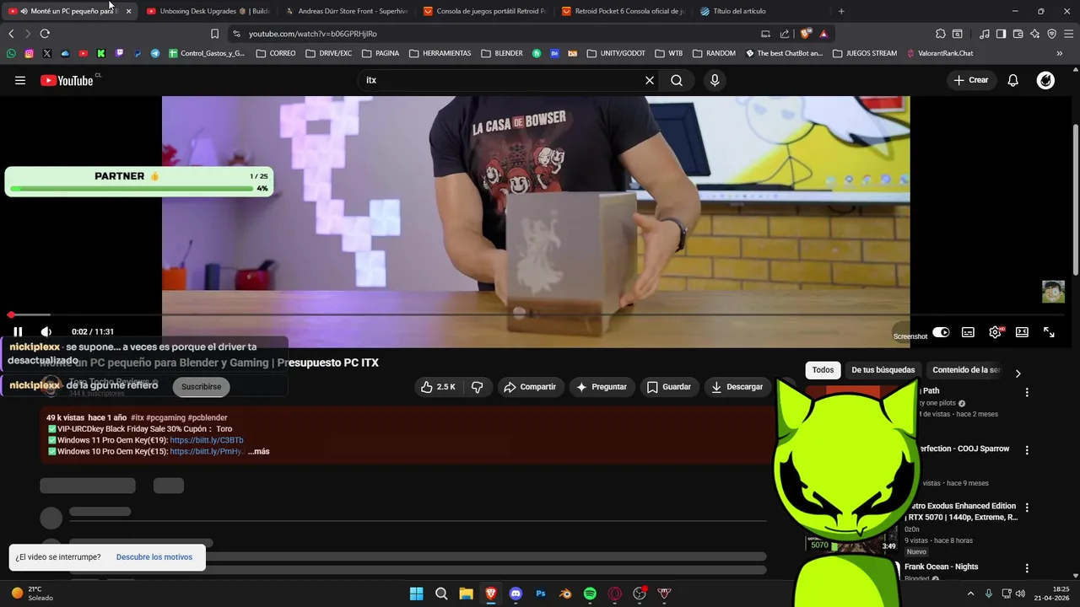Click the Brave Rewards triangle icon
Image resolution: width=1080 pixels, height=607 pixels.
click(823, 34)
